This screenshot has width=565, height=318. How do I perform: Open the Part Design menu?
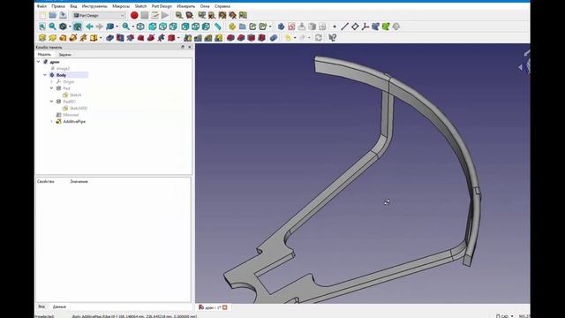click(162, 6)
